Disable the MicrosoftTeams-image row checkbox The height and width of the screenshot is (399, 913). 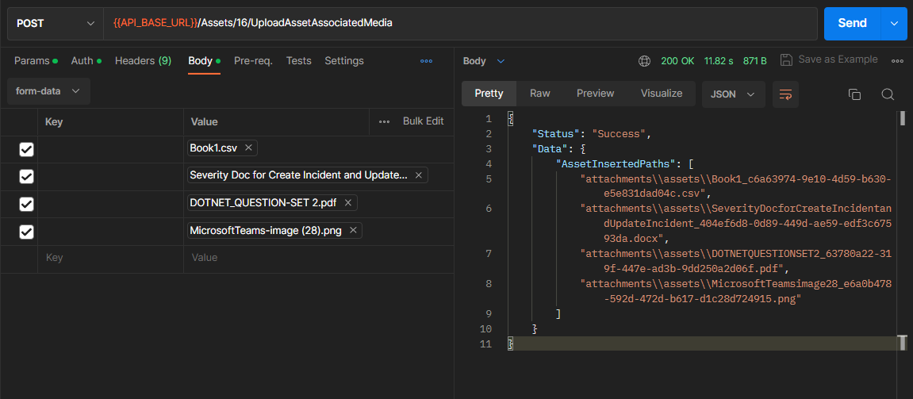[26, 232]
